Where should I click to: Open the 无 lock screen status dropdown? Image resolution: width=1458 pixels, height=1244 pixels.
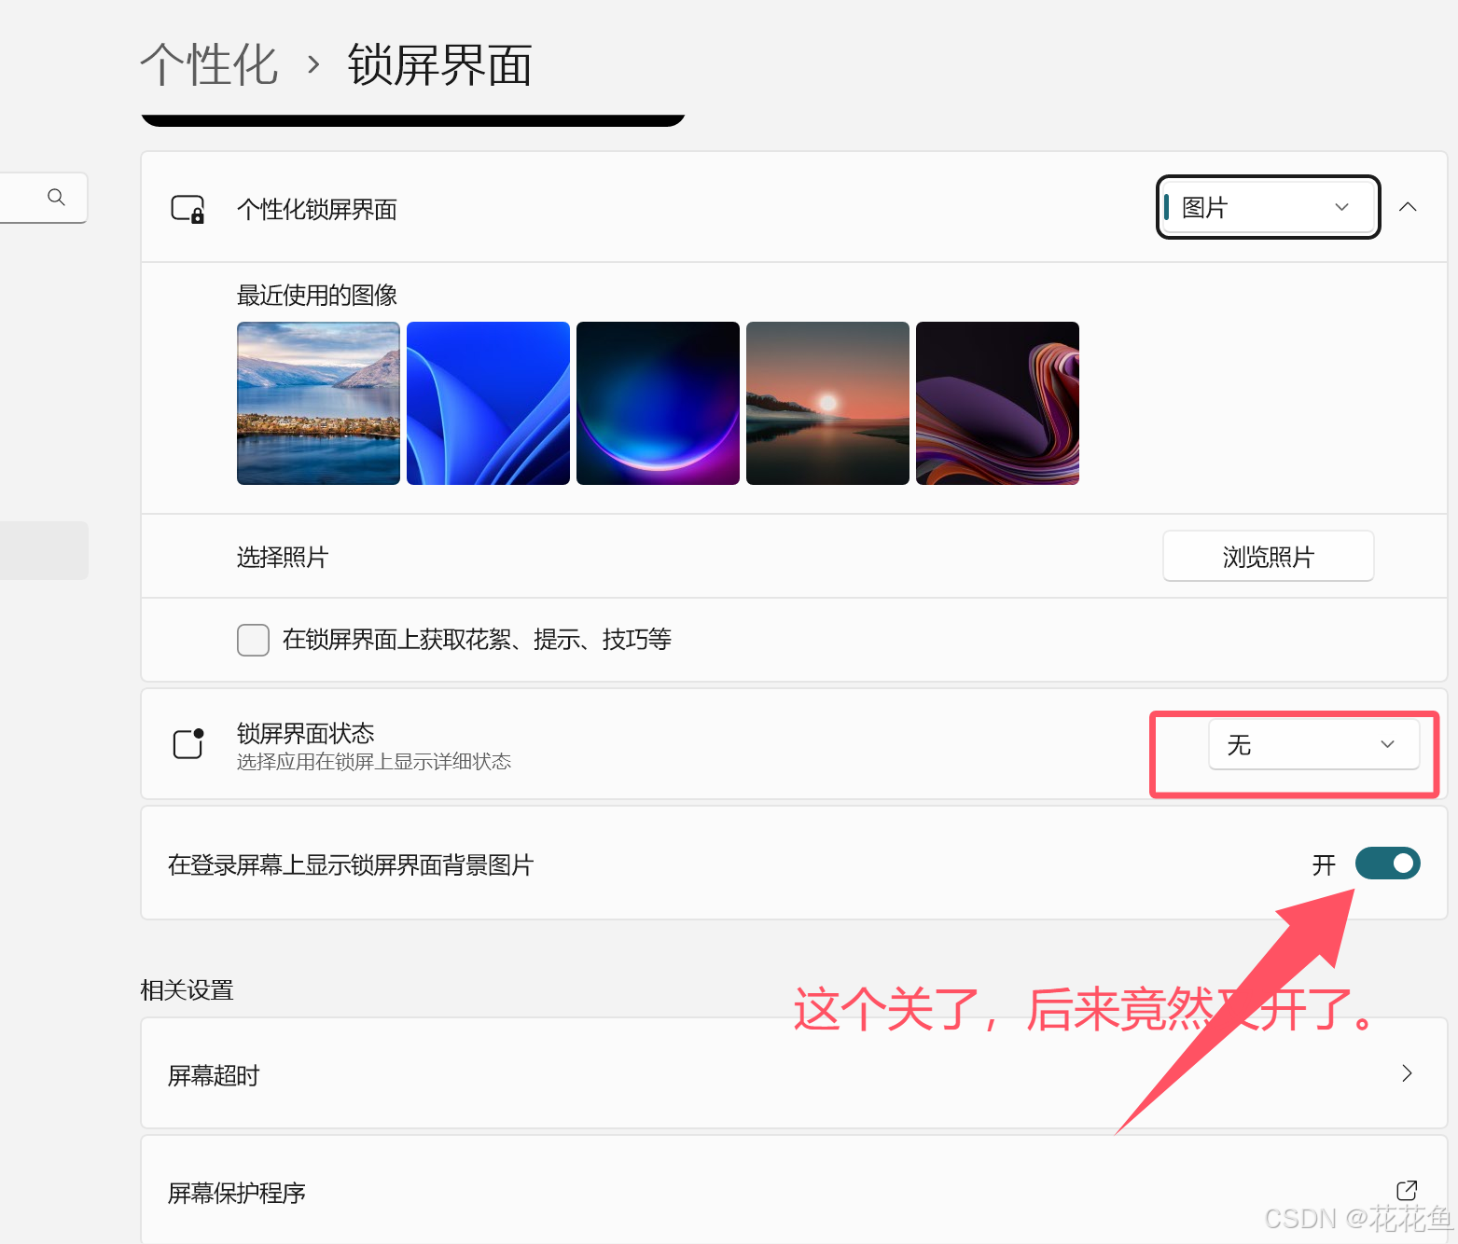[x=1313, y=744]
